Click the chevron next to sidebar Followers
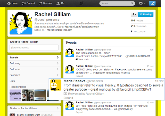The width and height of the screenshot is (165, 116). coord(57,69)
